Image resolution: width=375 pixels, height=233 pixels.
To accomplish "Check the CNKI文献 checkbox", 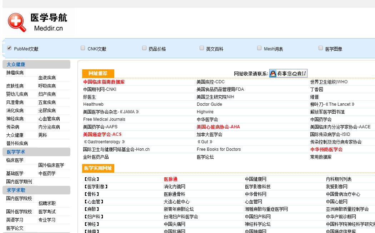I will click(x=83, y=48).
